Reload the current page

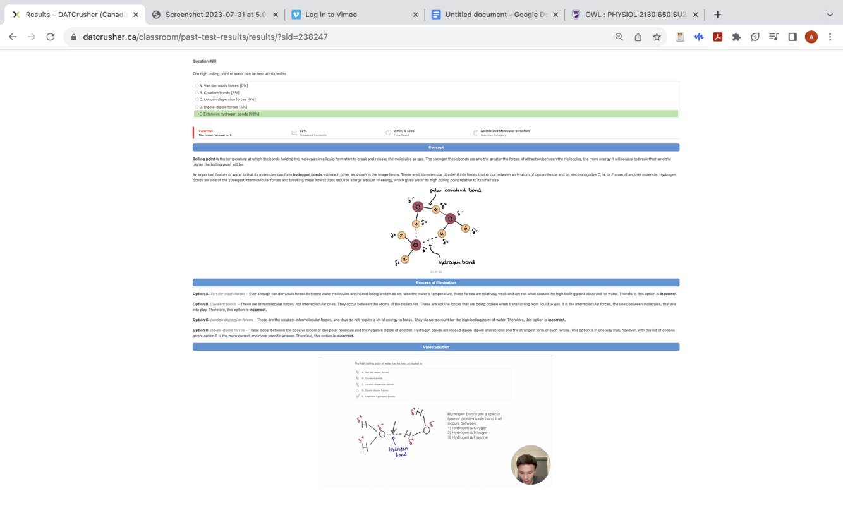point(51,37)
